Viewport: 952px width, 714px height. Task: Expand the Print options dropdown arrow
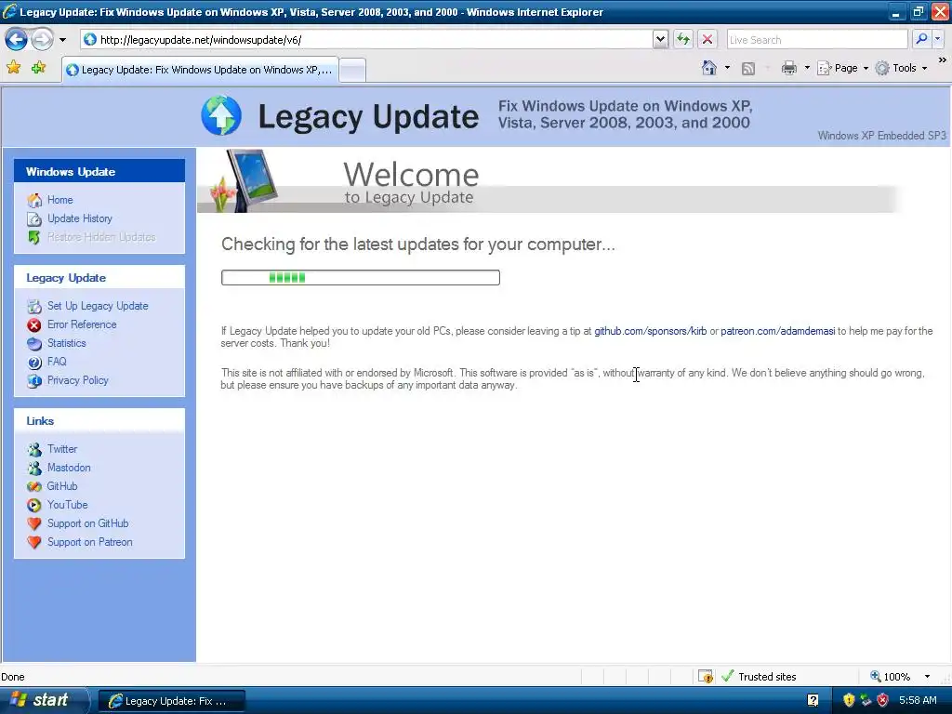point(807,68)
